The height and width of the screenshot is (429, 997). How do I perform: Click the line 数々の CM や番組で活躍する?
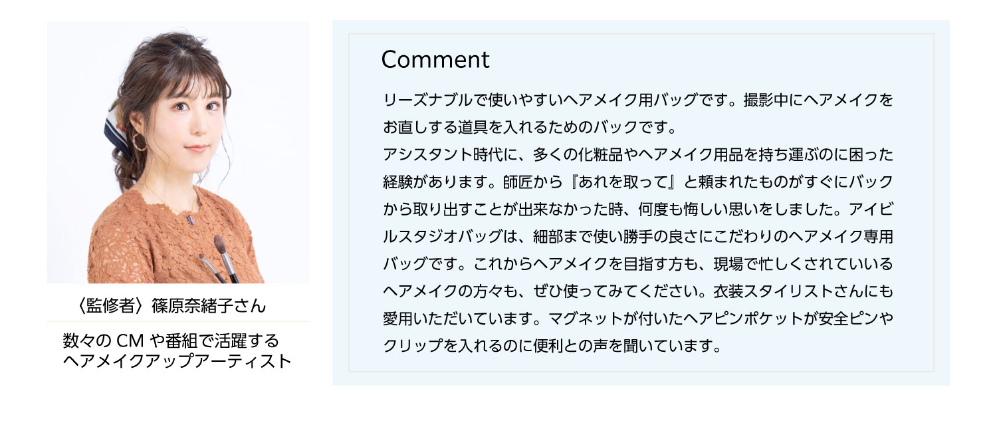(171, 341)
